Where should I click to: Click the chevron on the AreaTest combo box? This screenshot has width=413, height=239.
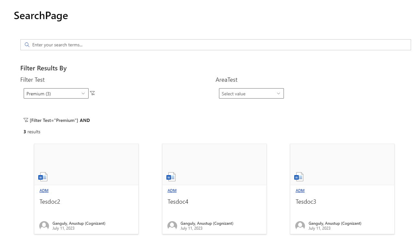(x=278, y=93)
